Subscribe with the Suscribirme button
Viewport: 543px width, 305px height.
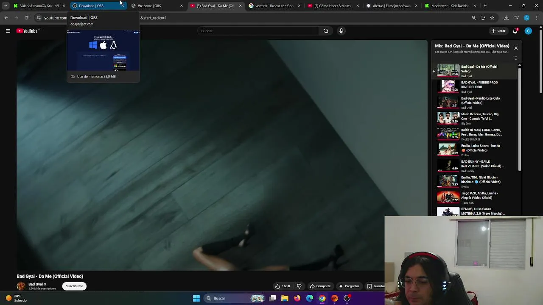[74, 286]
